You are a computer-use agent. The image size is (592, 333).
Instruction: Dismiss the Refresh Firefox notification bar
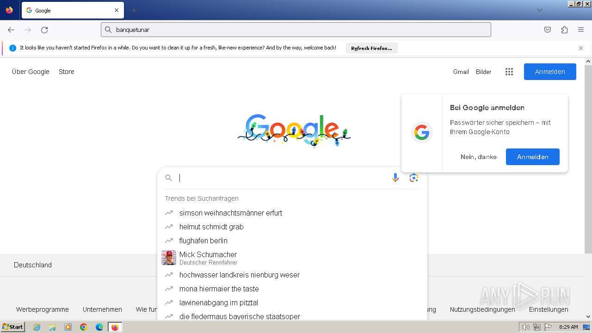(x=581, y=48)
